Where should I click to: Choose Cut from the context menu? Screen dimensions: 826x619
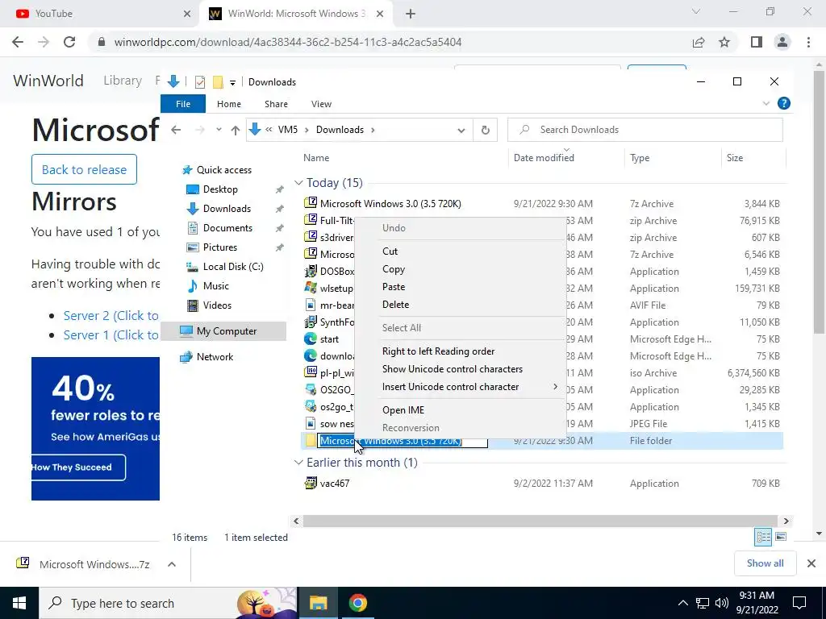click(x=461, y=251)
